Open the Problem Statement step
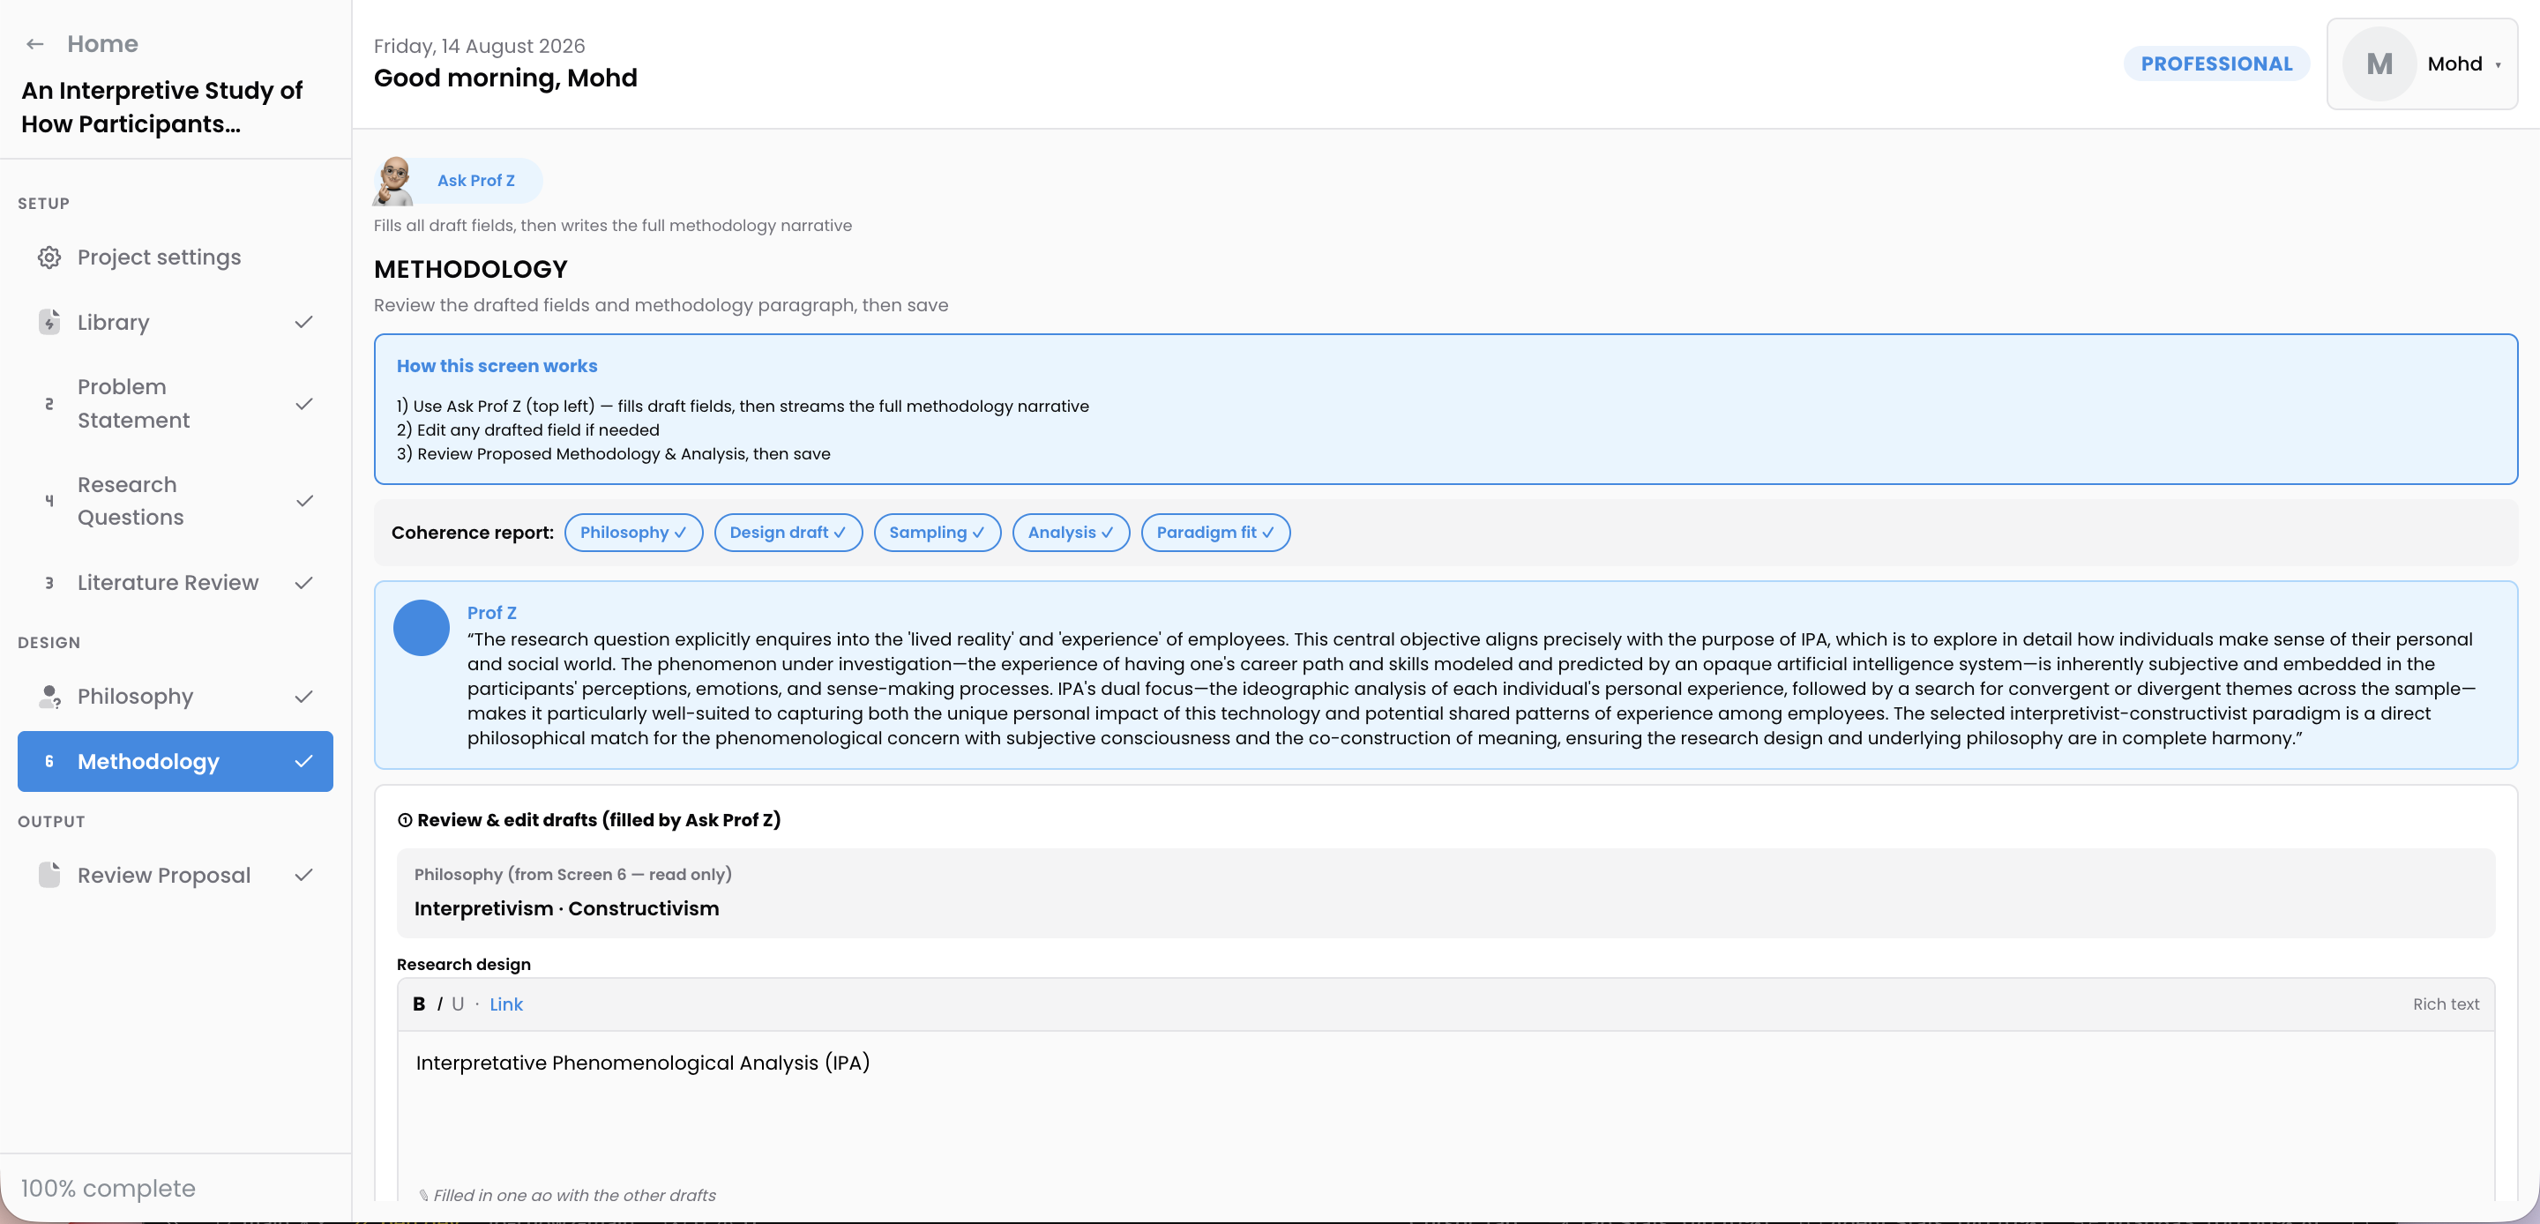The height and width of the screenshot is (1224, 2540). (176, 405)
